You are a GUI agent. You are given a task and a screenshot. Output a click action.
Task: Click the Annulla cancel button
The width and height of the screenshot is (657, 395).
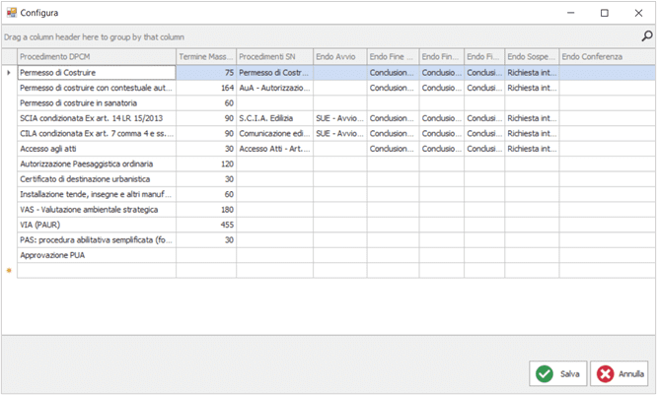(620, 373)
